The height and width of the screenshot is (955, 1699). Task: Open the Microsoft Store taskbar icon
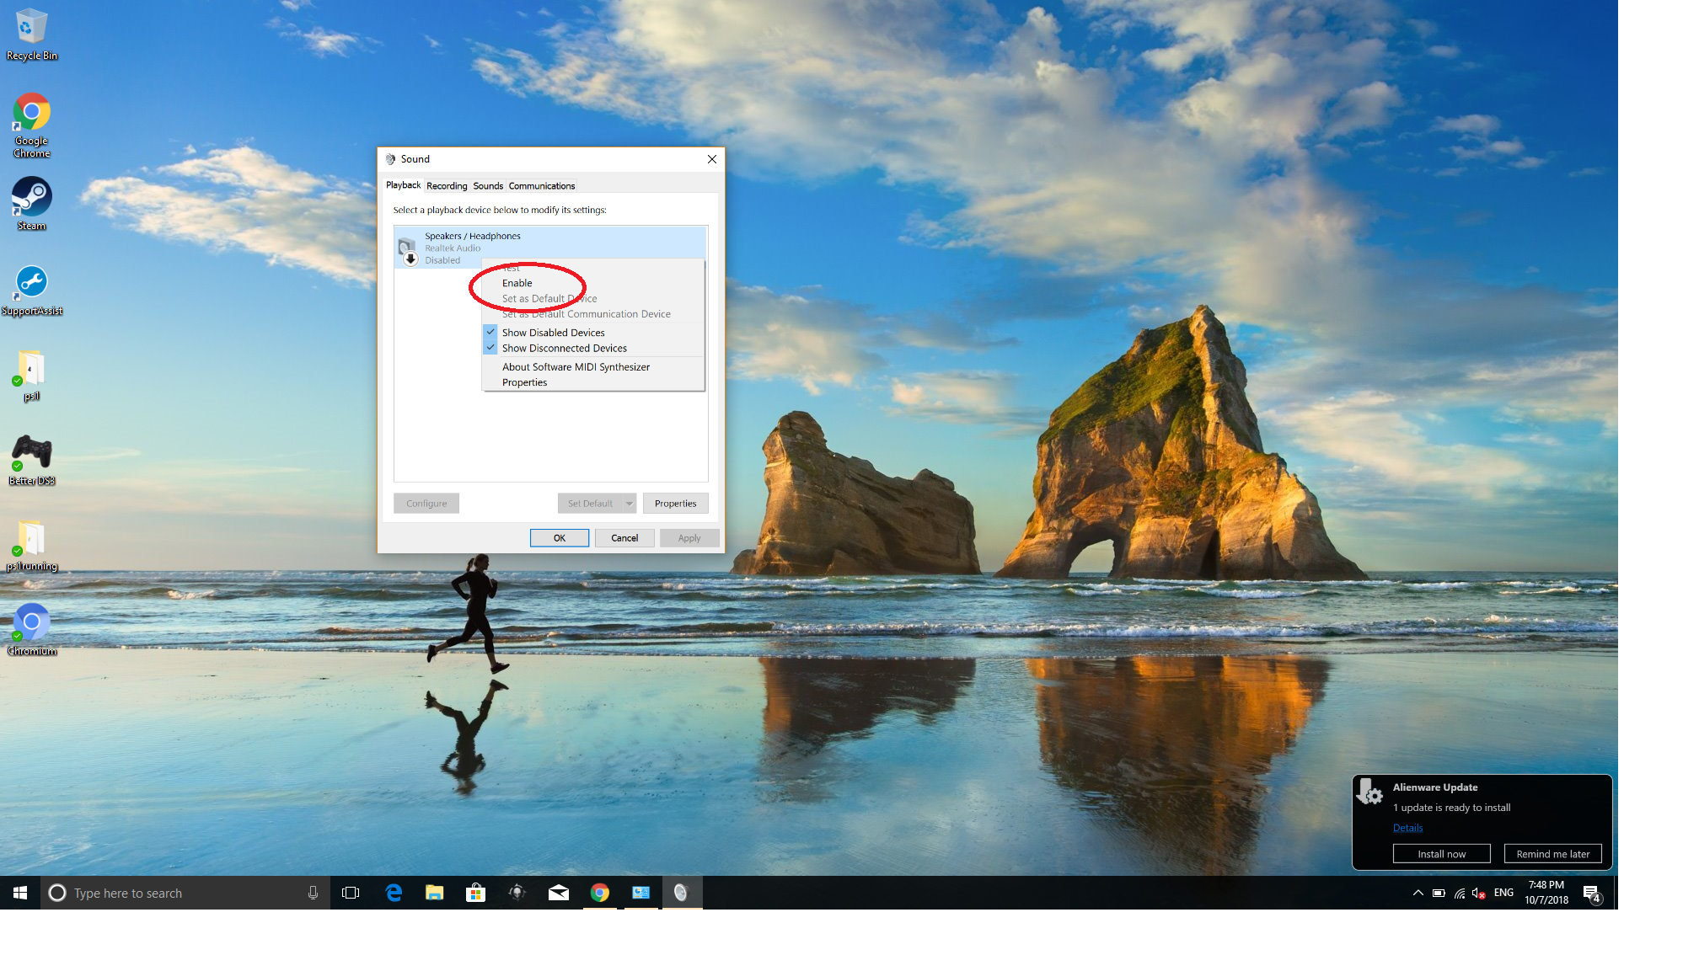tap(475, 893)
